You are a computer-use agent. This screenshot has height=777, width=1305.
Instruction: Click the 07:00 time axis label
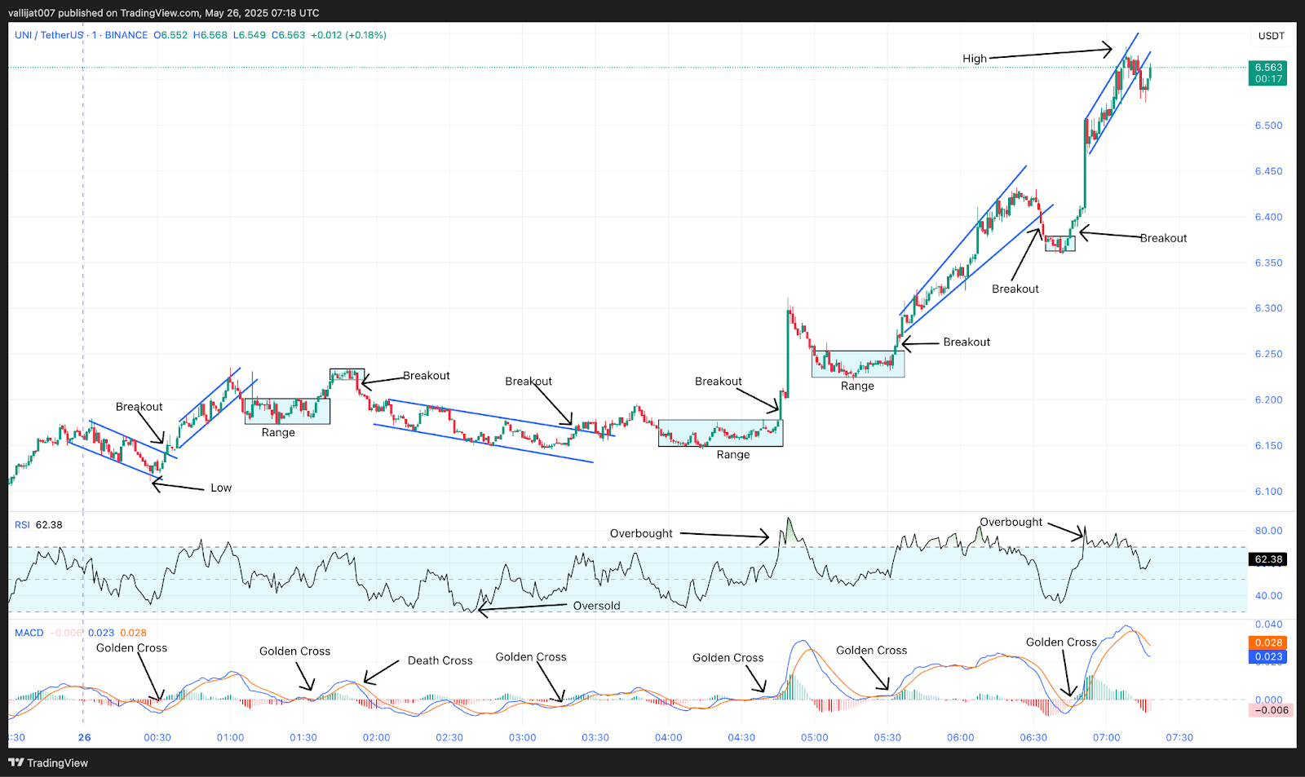point(1106,737)
